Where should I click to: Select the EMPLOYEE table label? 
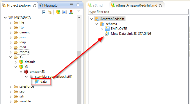[119, 29]
